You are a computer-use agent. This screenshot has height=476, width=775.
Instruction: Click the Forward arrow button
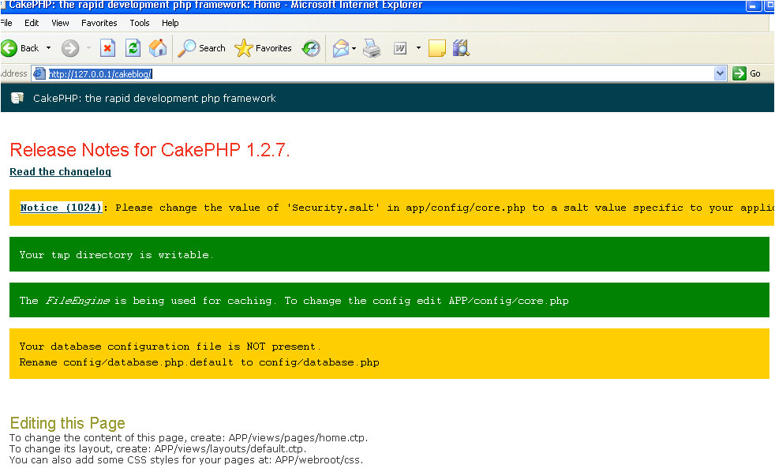(x=70, y=48)
